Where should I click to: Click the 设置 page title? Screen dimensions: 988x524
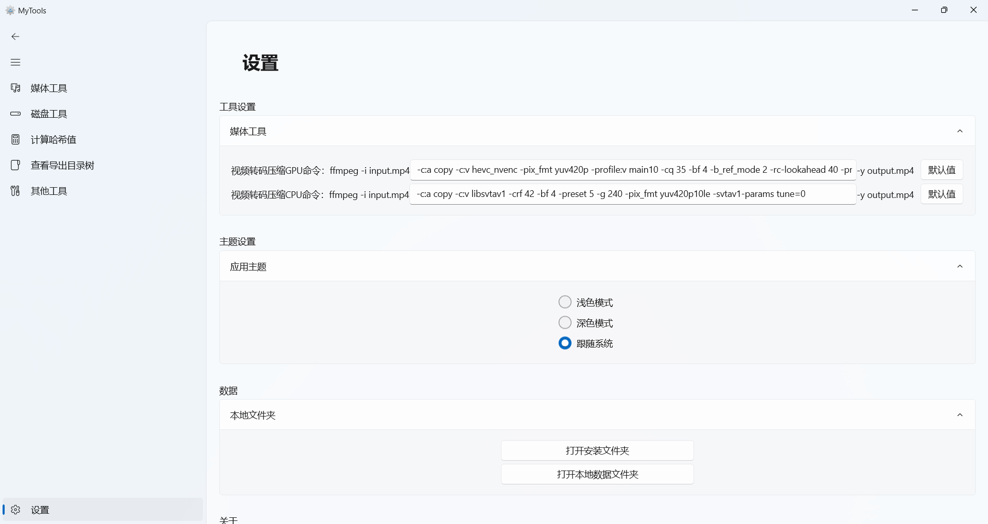click(x=261, y=63)
